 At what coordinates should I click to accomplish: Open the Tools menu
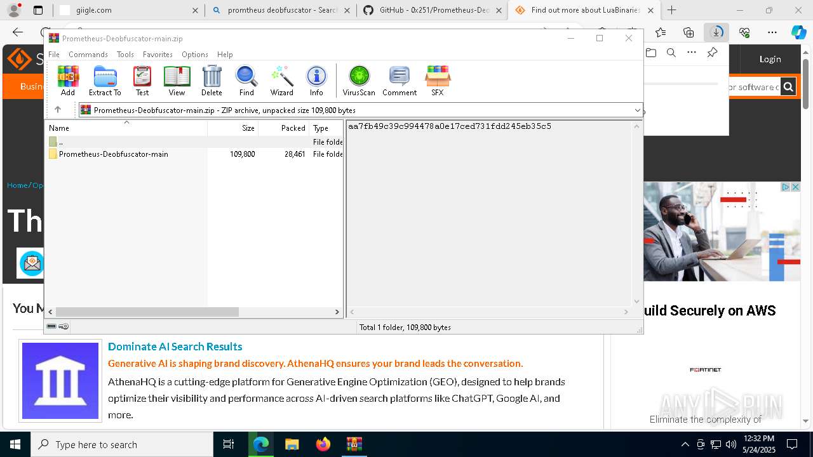(x=125, y=55)
